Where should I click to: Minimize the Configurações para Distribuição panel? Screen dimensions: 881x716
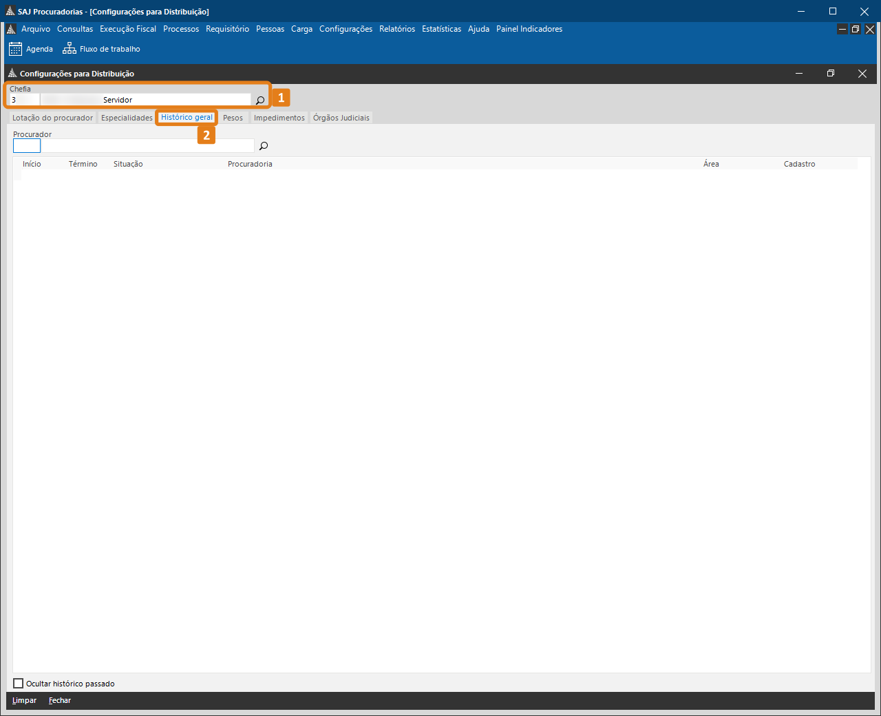[x=799, y=74]
